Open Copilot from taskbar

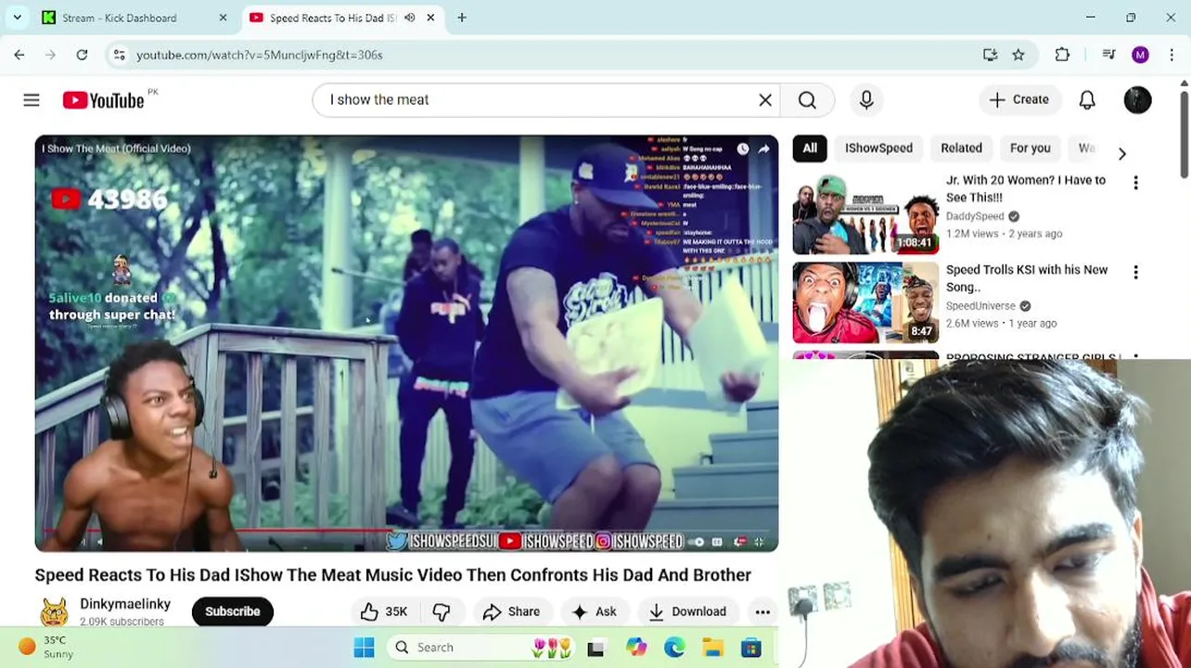click(636, 648)
